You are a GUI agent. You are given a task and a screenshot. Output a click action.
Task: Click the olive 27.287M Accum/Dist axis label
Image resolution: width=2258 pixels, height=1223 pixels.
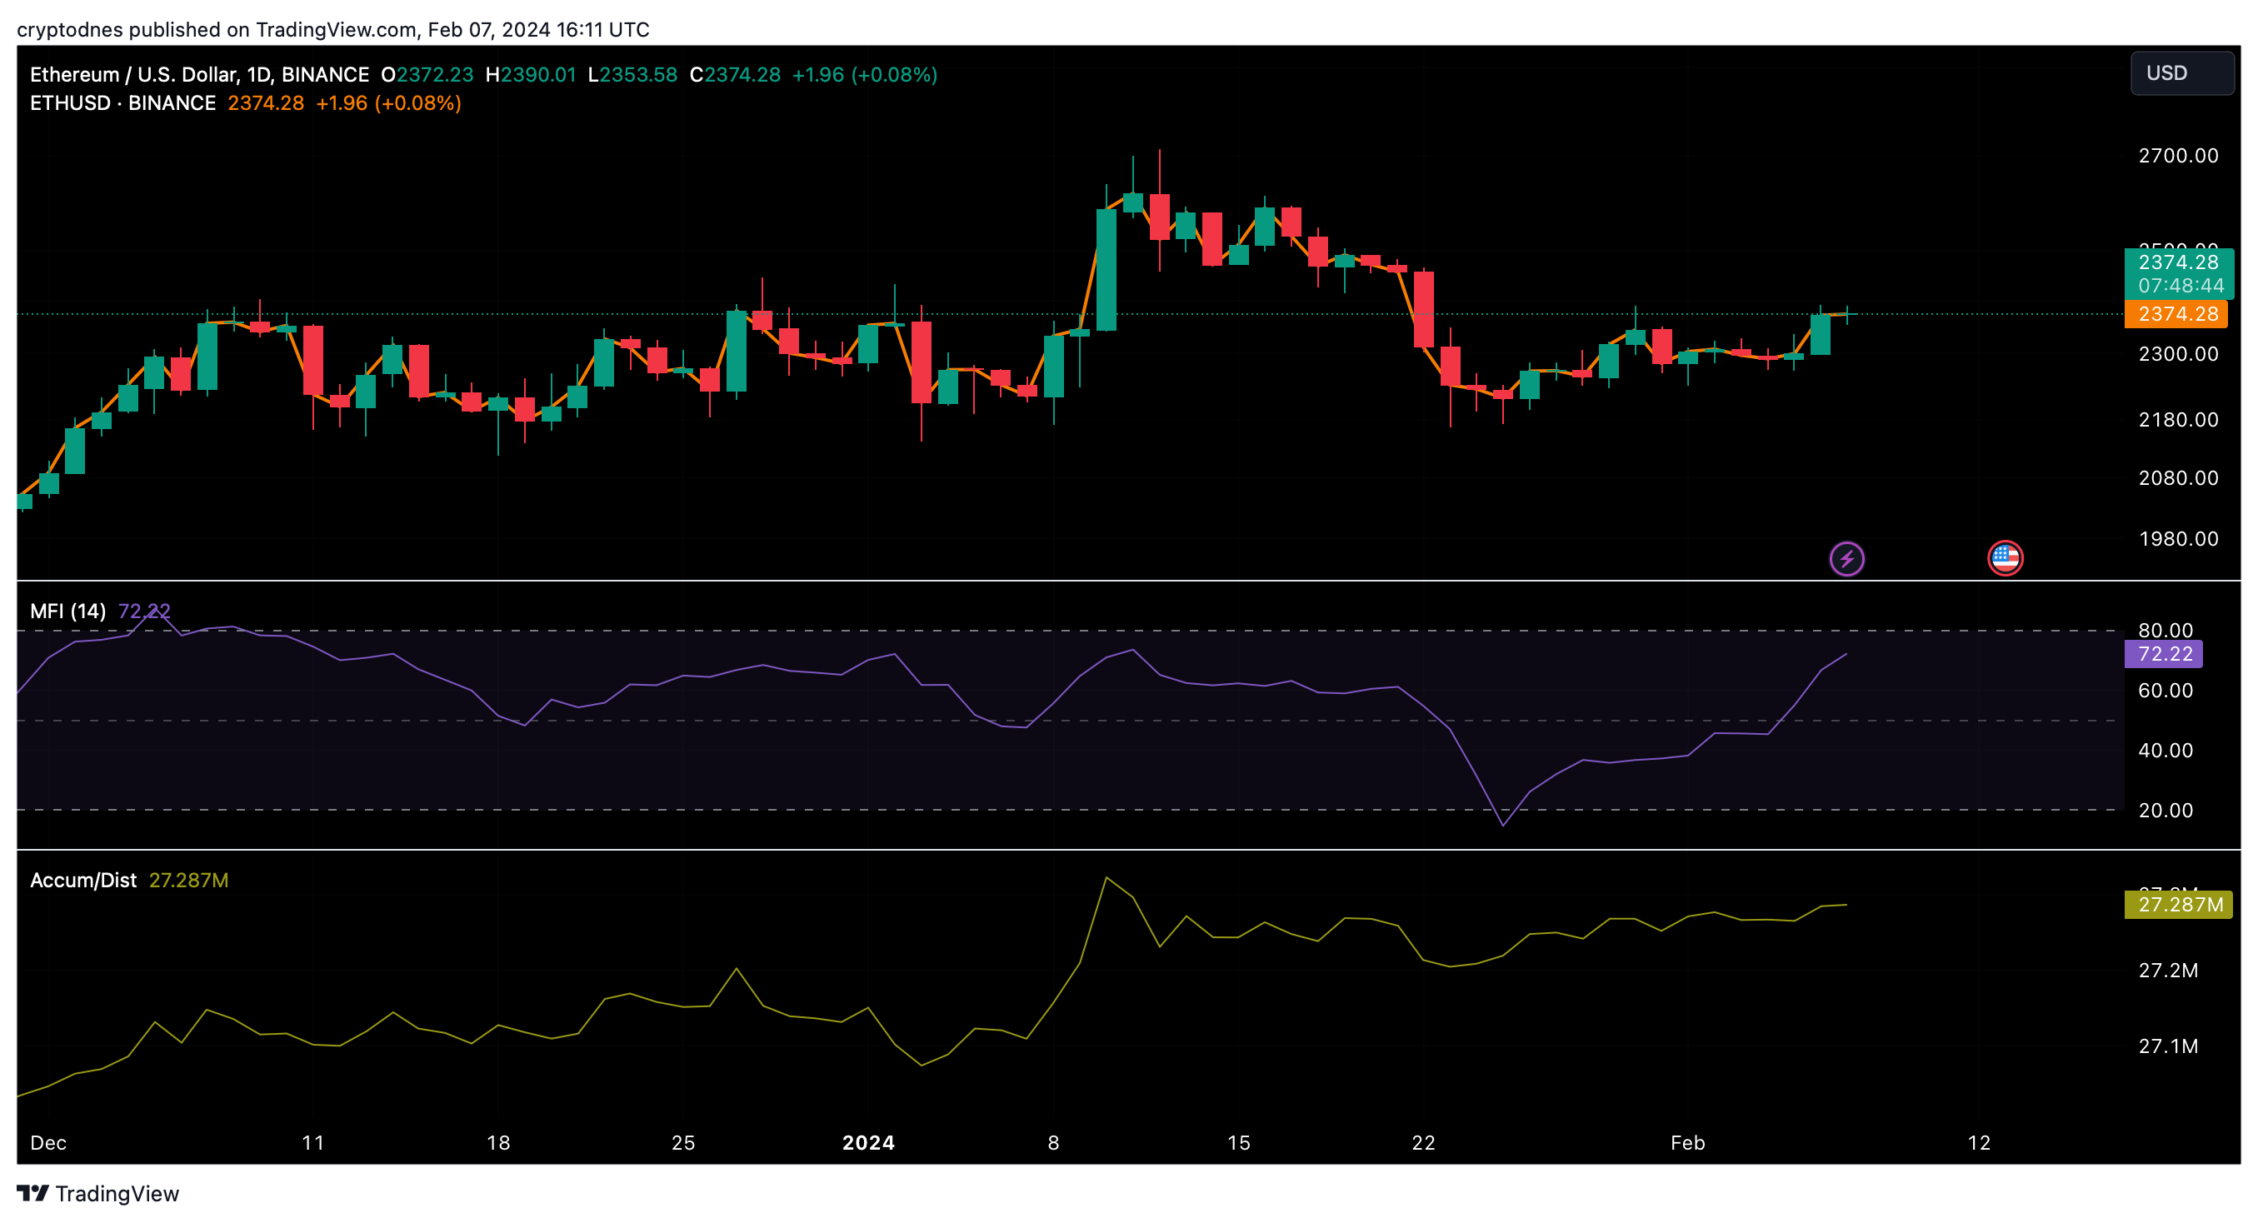click(2178, 905)
